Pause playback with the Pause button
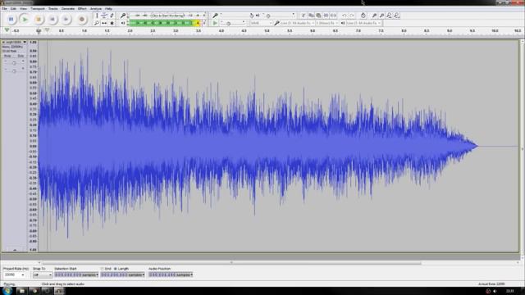This screenshot has height=295, width=525. (x=11, y=20)
